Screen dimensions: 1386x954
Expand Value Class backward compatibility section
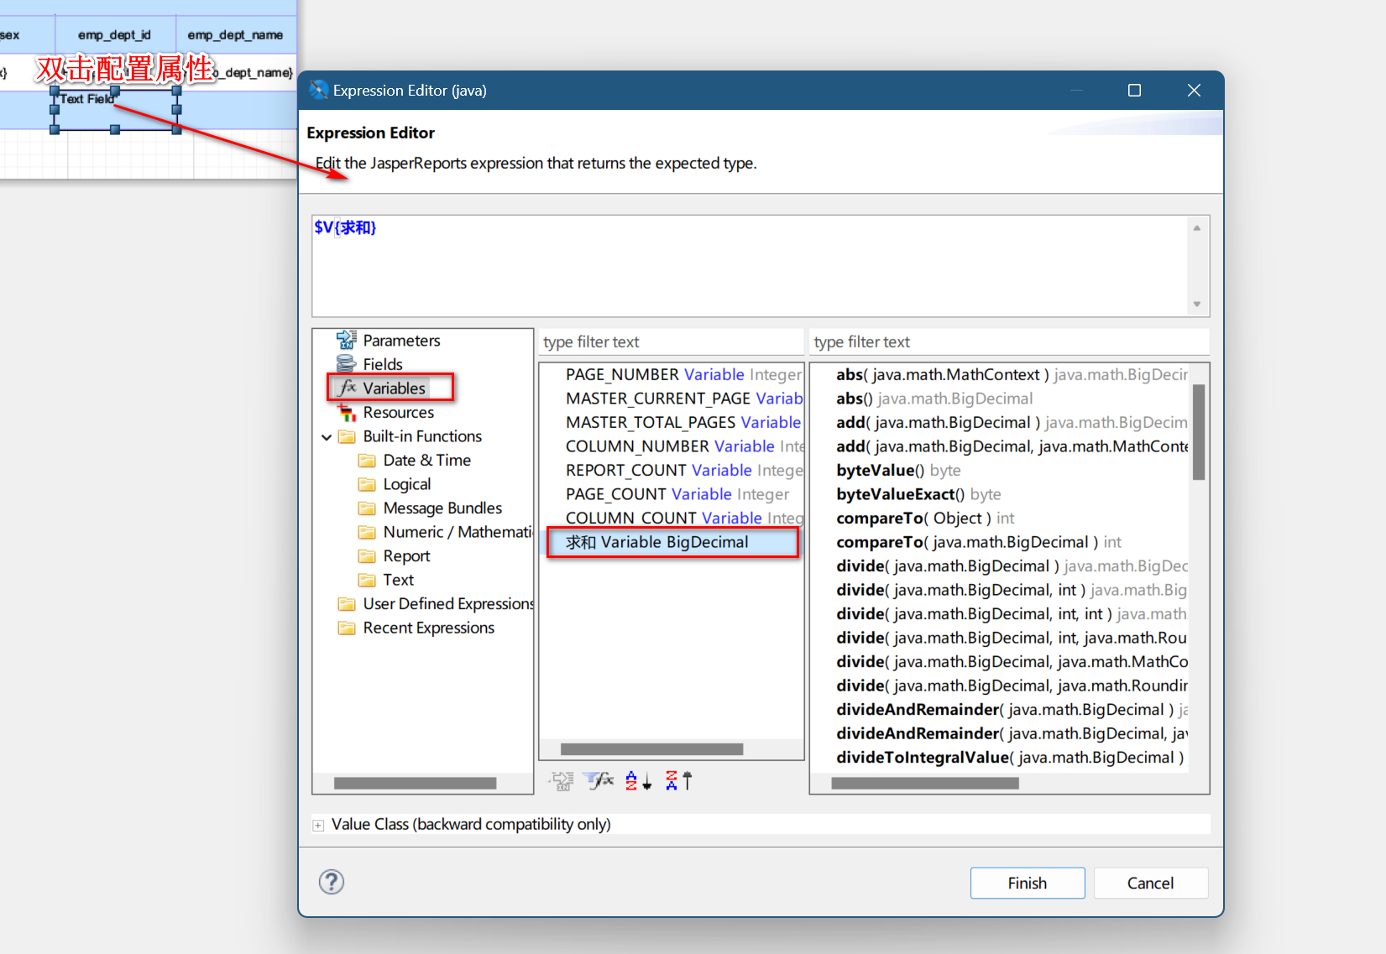[x=318, y=826]
